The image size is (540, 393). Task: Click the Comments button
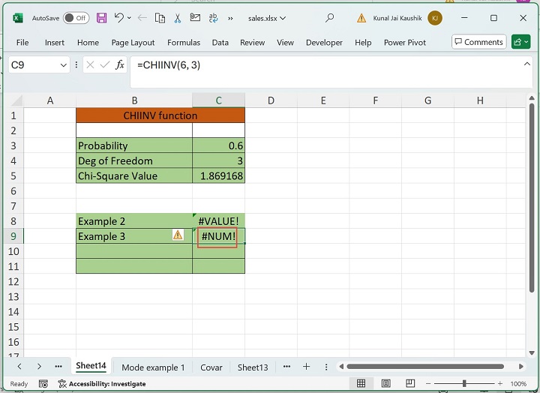point(478,42)
